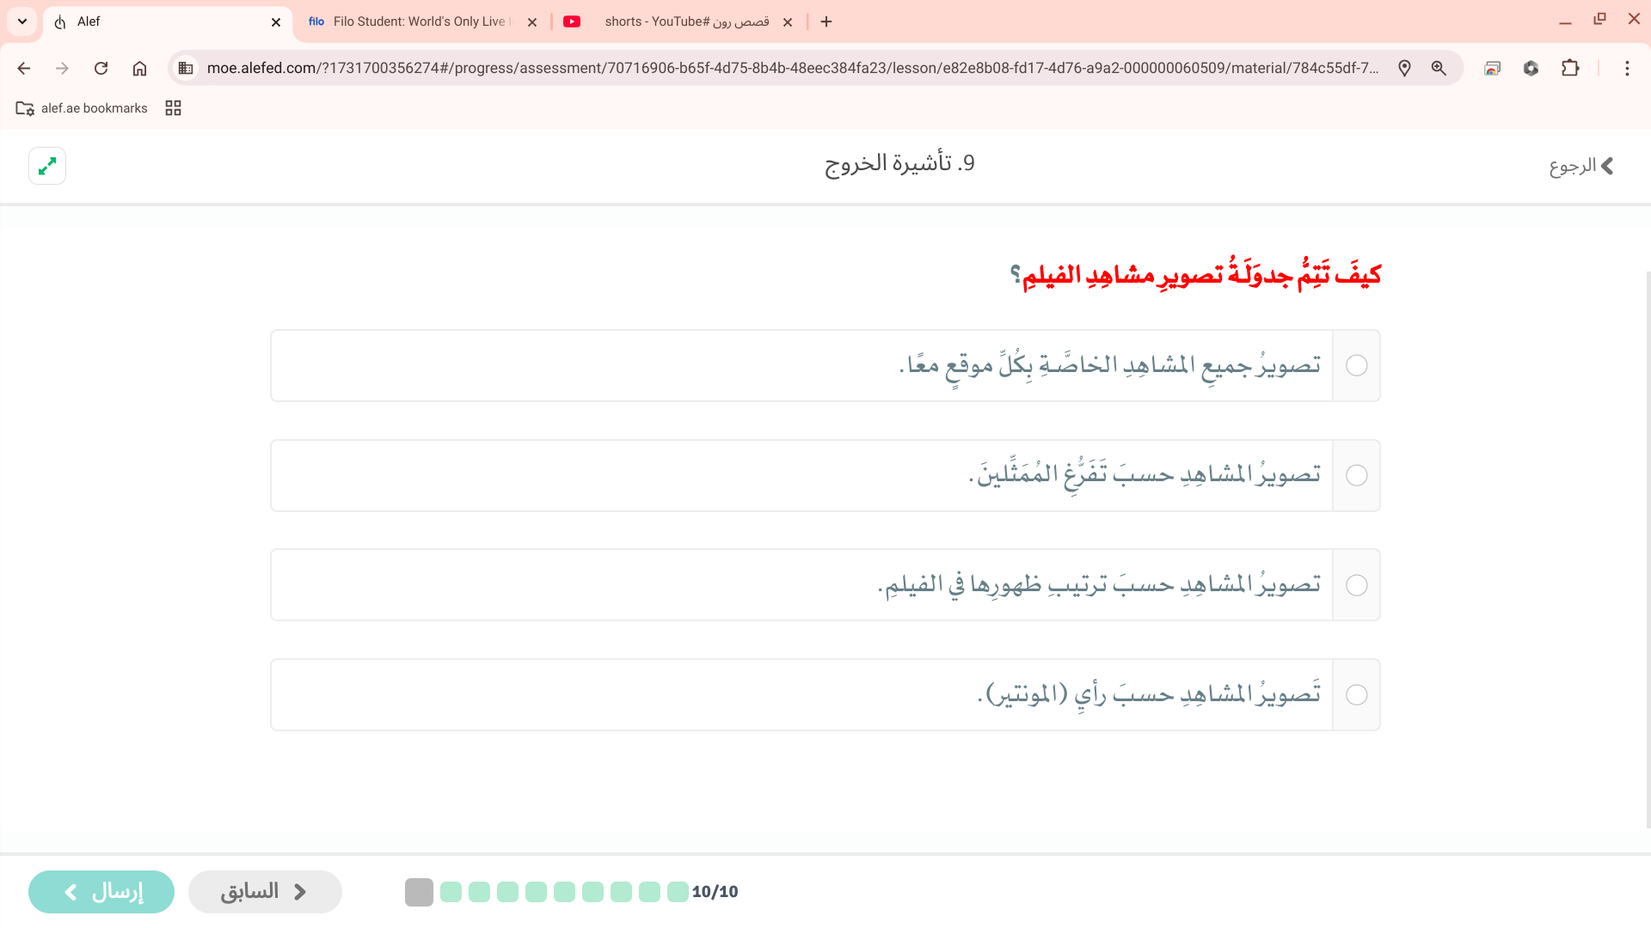The image size is (1651, 928).
Task: Go back with the السابق button
Action: [x=265, y=892]
